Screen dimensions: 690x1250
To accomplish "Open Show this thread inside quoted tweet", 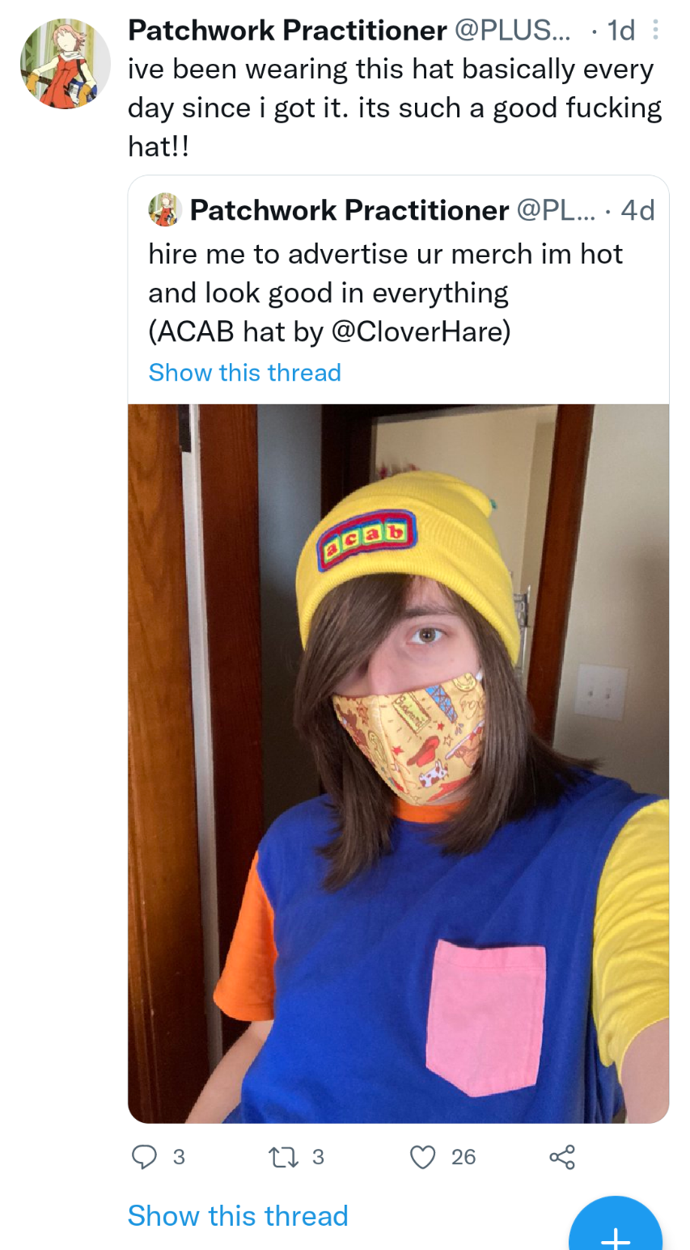I will pos(245,372).
